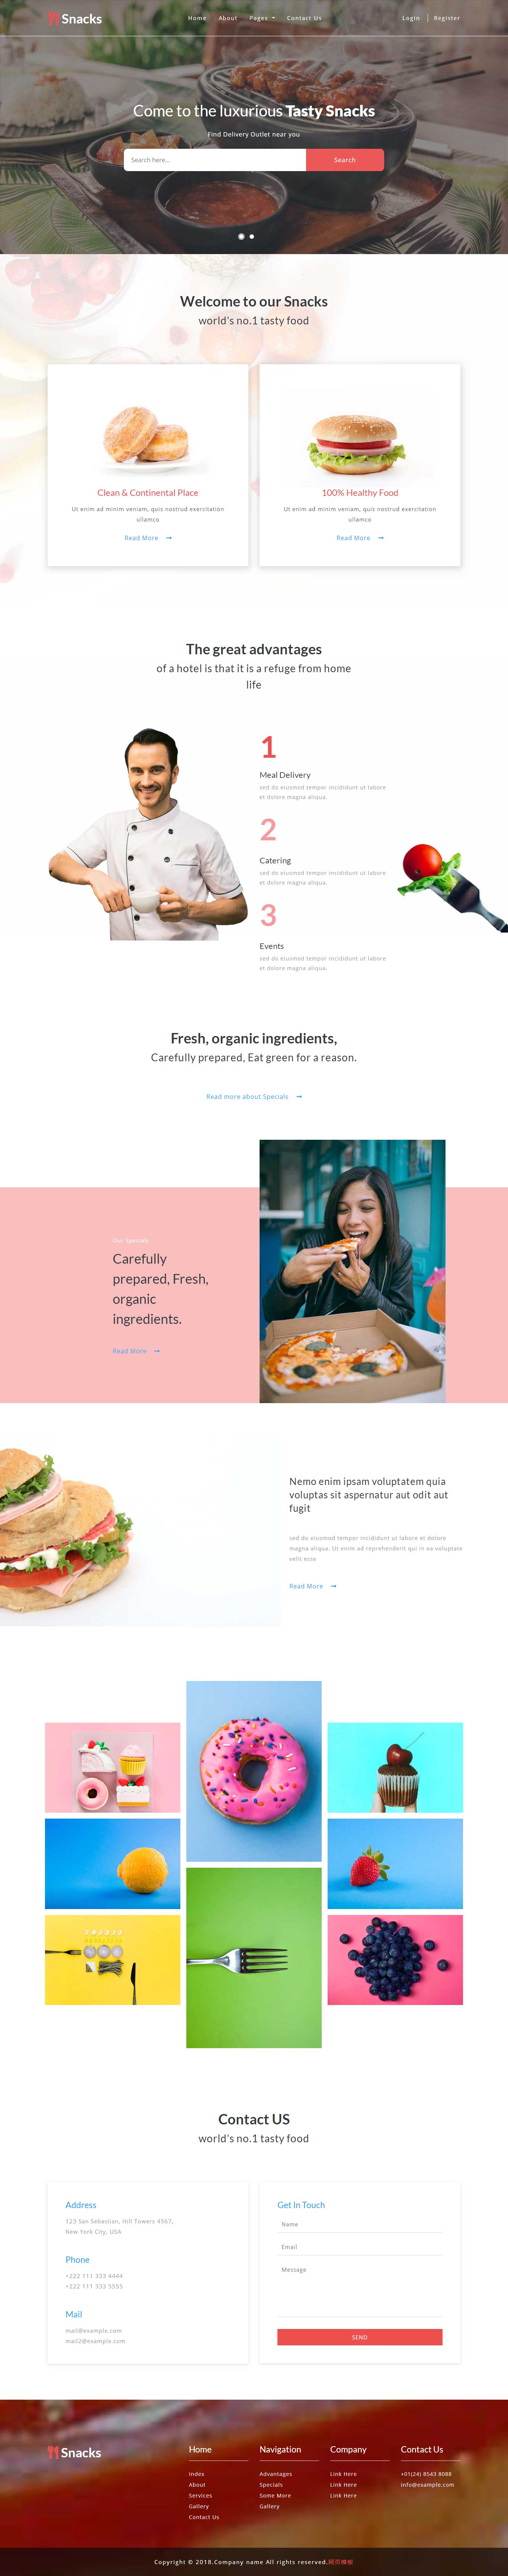Click the Snacks logo in the footer
The height and width of the screenshot is (2576, 508).
pyautogui.click(x=74, y=2452)
